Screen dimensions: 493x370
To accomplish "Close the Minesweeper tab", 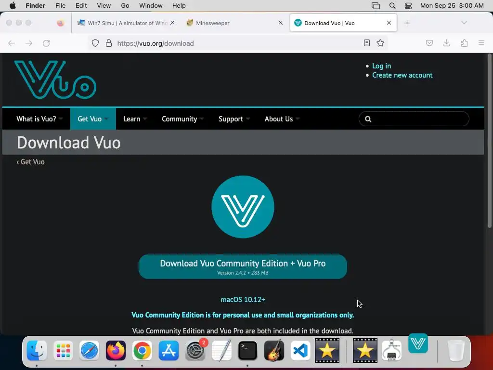I will (x=281, y=23).
